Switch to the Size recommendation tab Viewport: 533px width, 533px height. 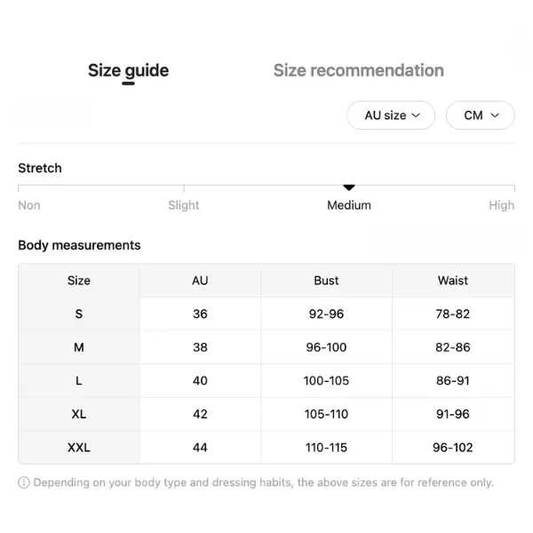pos(359,70)
